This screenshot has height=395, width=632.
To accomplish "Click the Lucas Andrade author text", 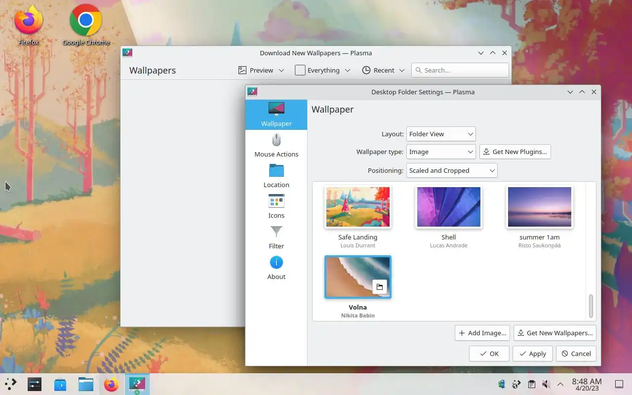I will 449,245.
